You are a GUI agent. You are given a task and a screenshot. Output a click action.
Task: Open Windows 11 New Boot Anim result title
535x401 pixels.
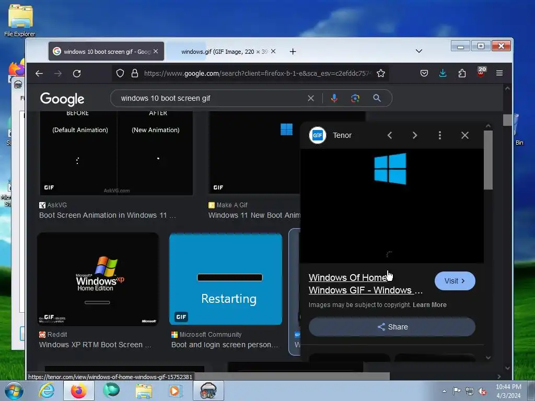pos(254,215)
